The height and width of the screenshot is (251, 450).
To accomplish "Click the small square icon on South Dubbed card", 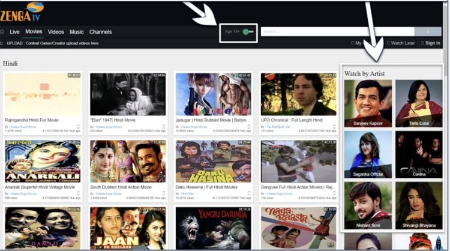I will pos(164,193).
